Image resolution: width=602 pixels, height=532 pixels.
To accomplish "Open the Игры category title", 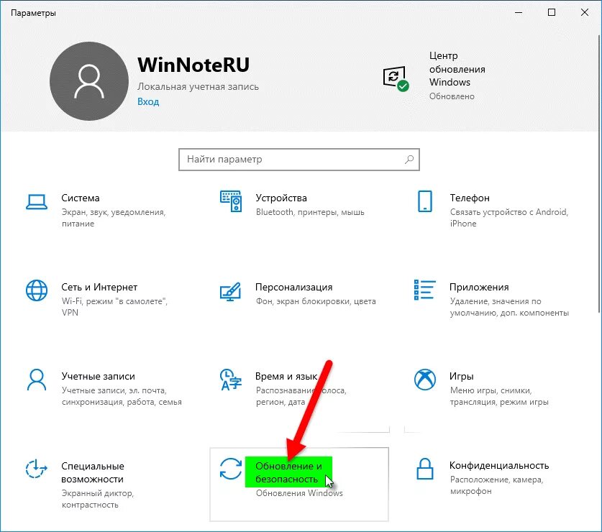I will tap(461, 376).
